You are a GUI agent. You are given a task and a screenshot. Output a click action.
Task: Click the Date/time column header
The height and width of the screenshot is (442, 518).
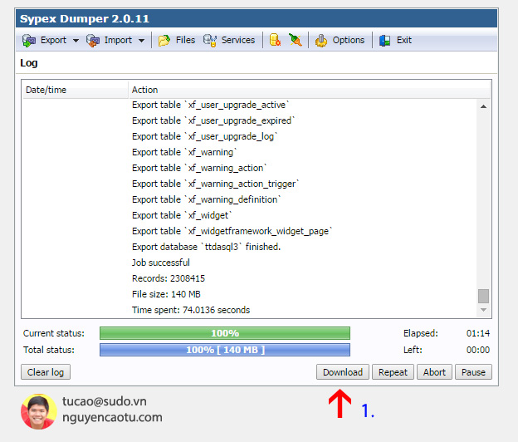click(x=76, y=90)
